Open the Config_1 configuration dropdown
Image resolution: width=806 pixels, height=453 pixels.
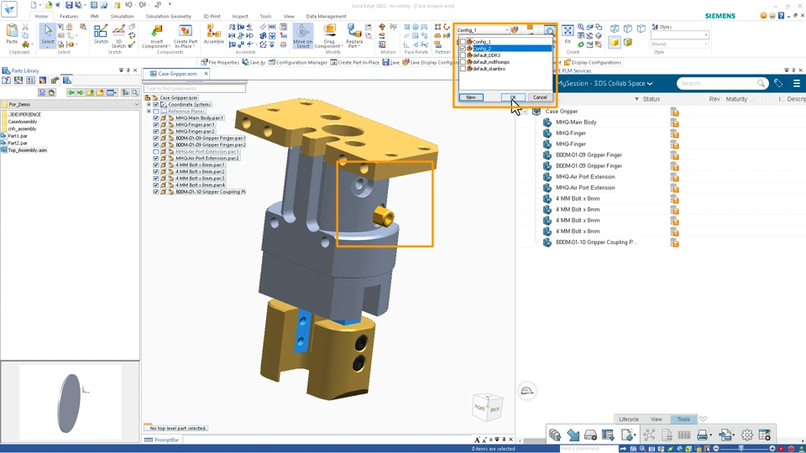pos(507,30)
